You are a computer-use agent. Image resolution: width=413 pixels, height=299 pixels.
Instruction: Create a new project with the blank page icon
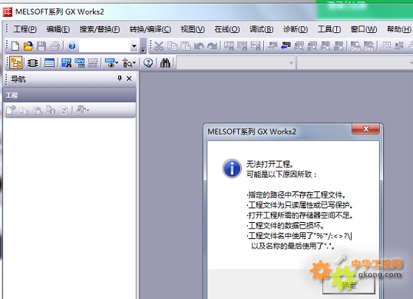tap(15, 46)
